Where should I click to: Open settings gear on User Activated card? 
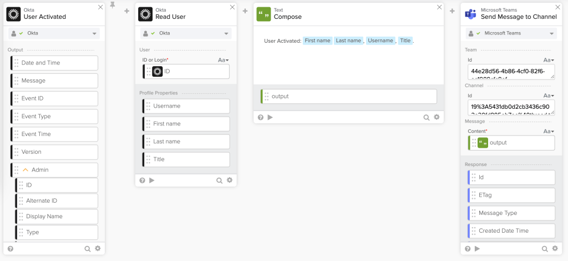pos(98,249)
